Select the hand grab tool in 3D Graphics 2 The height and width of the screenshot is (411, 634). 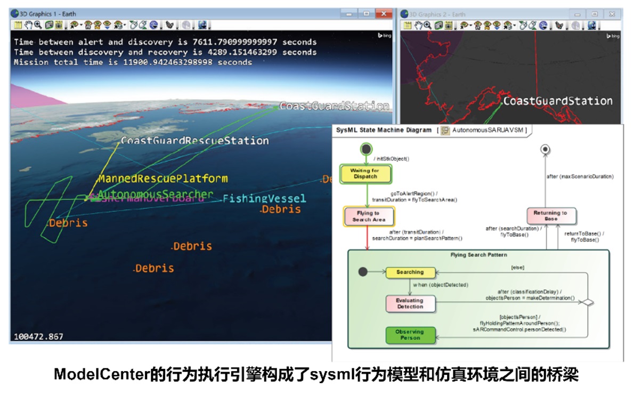tap(418, 26)
